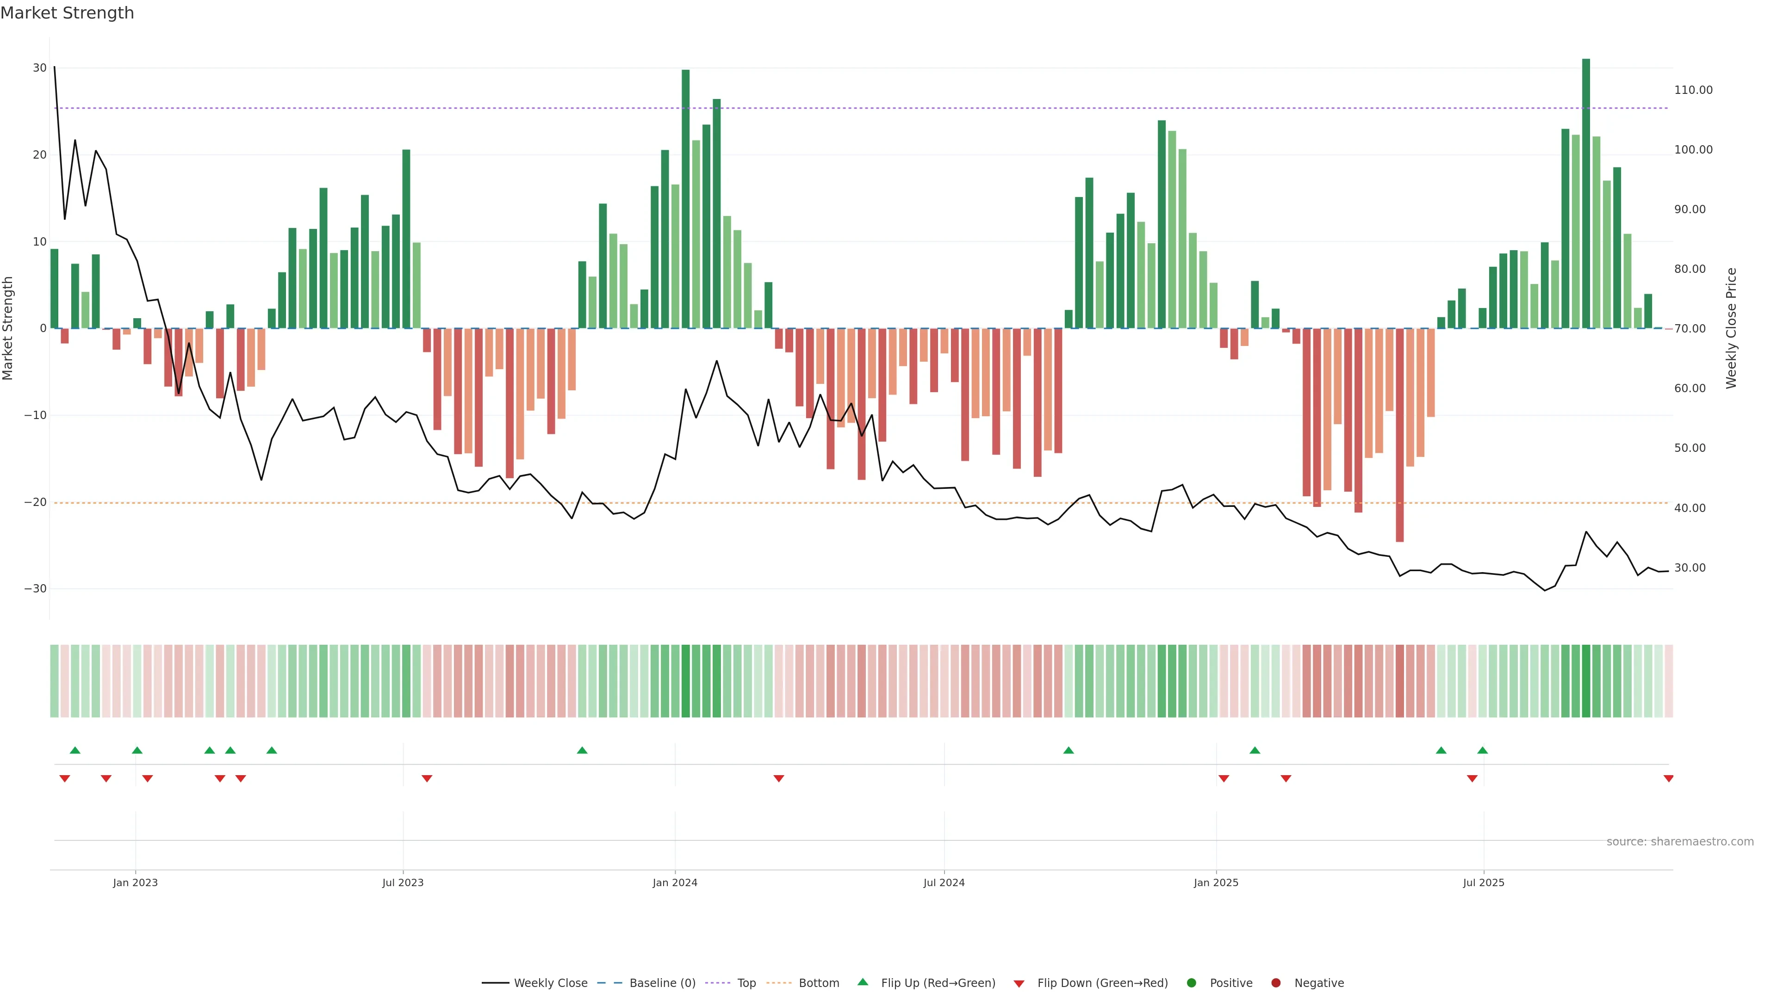Screen dimensions: 1777x999
Task: Click the Flip Up green triangle legend icon
Action: (x=862, y=982)
